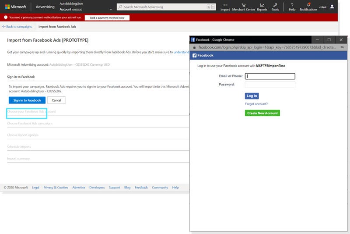The height and width of the screenshot is (234, 350).
Task: Open Notifications bell icon
Action: 308,5
